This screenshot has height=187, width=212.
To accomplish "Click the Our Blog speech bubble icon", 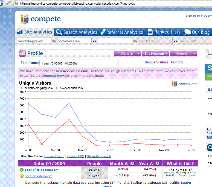I will coord(187,32).
